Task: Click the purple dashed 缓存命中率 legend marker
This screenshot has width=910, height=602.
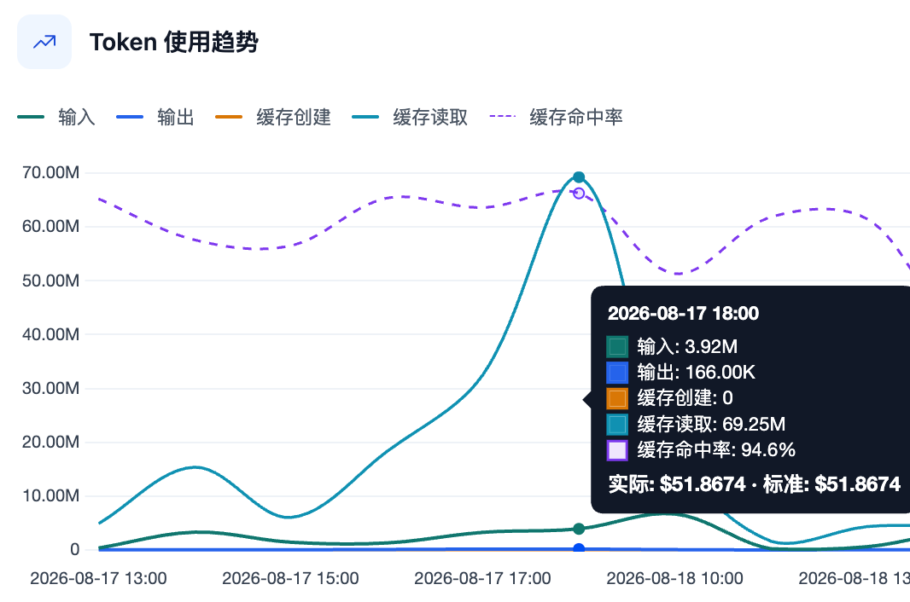Action: [503, 117]
